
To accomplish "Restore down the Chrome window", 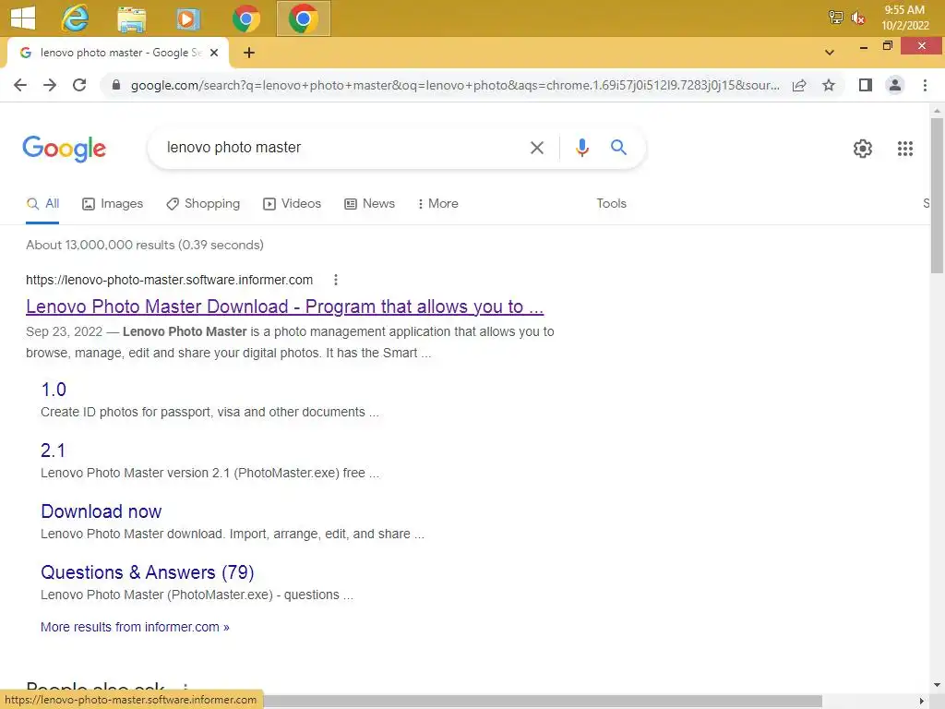I will click(887, 46).
